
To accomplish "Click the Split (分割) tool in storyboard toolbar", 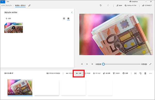I will pyautogui.click(x=79, y=73).
